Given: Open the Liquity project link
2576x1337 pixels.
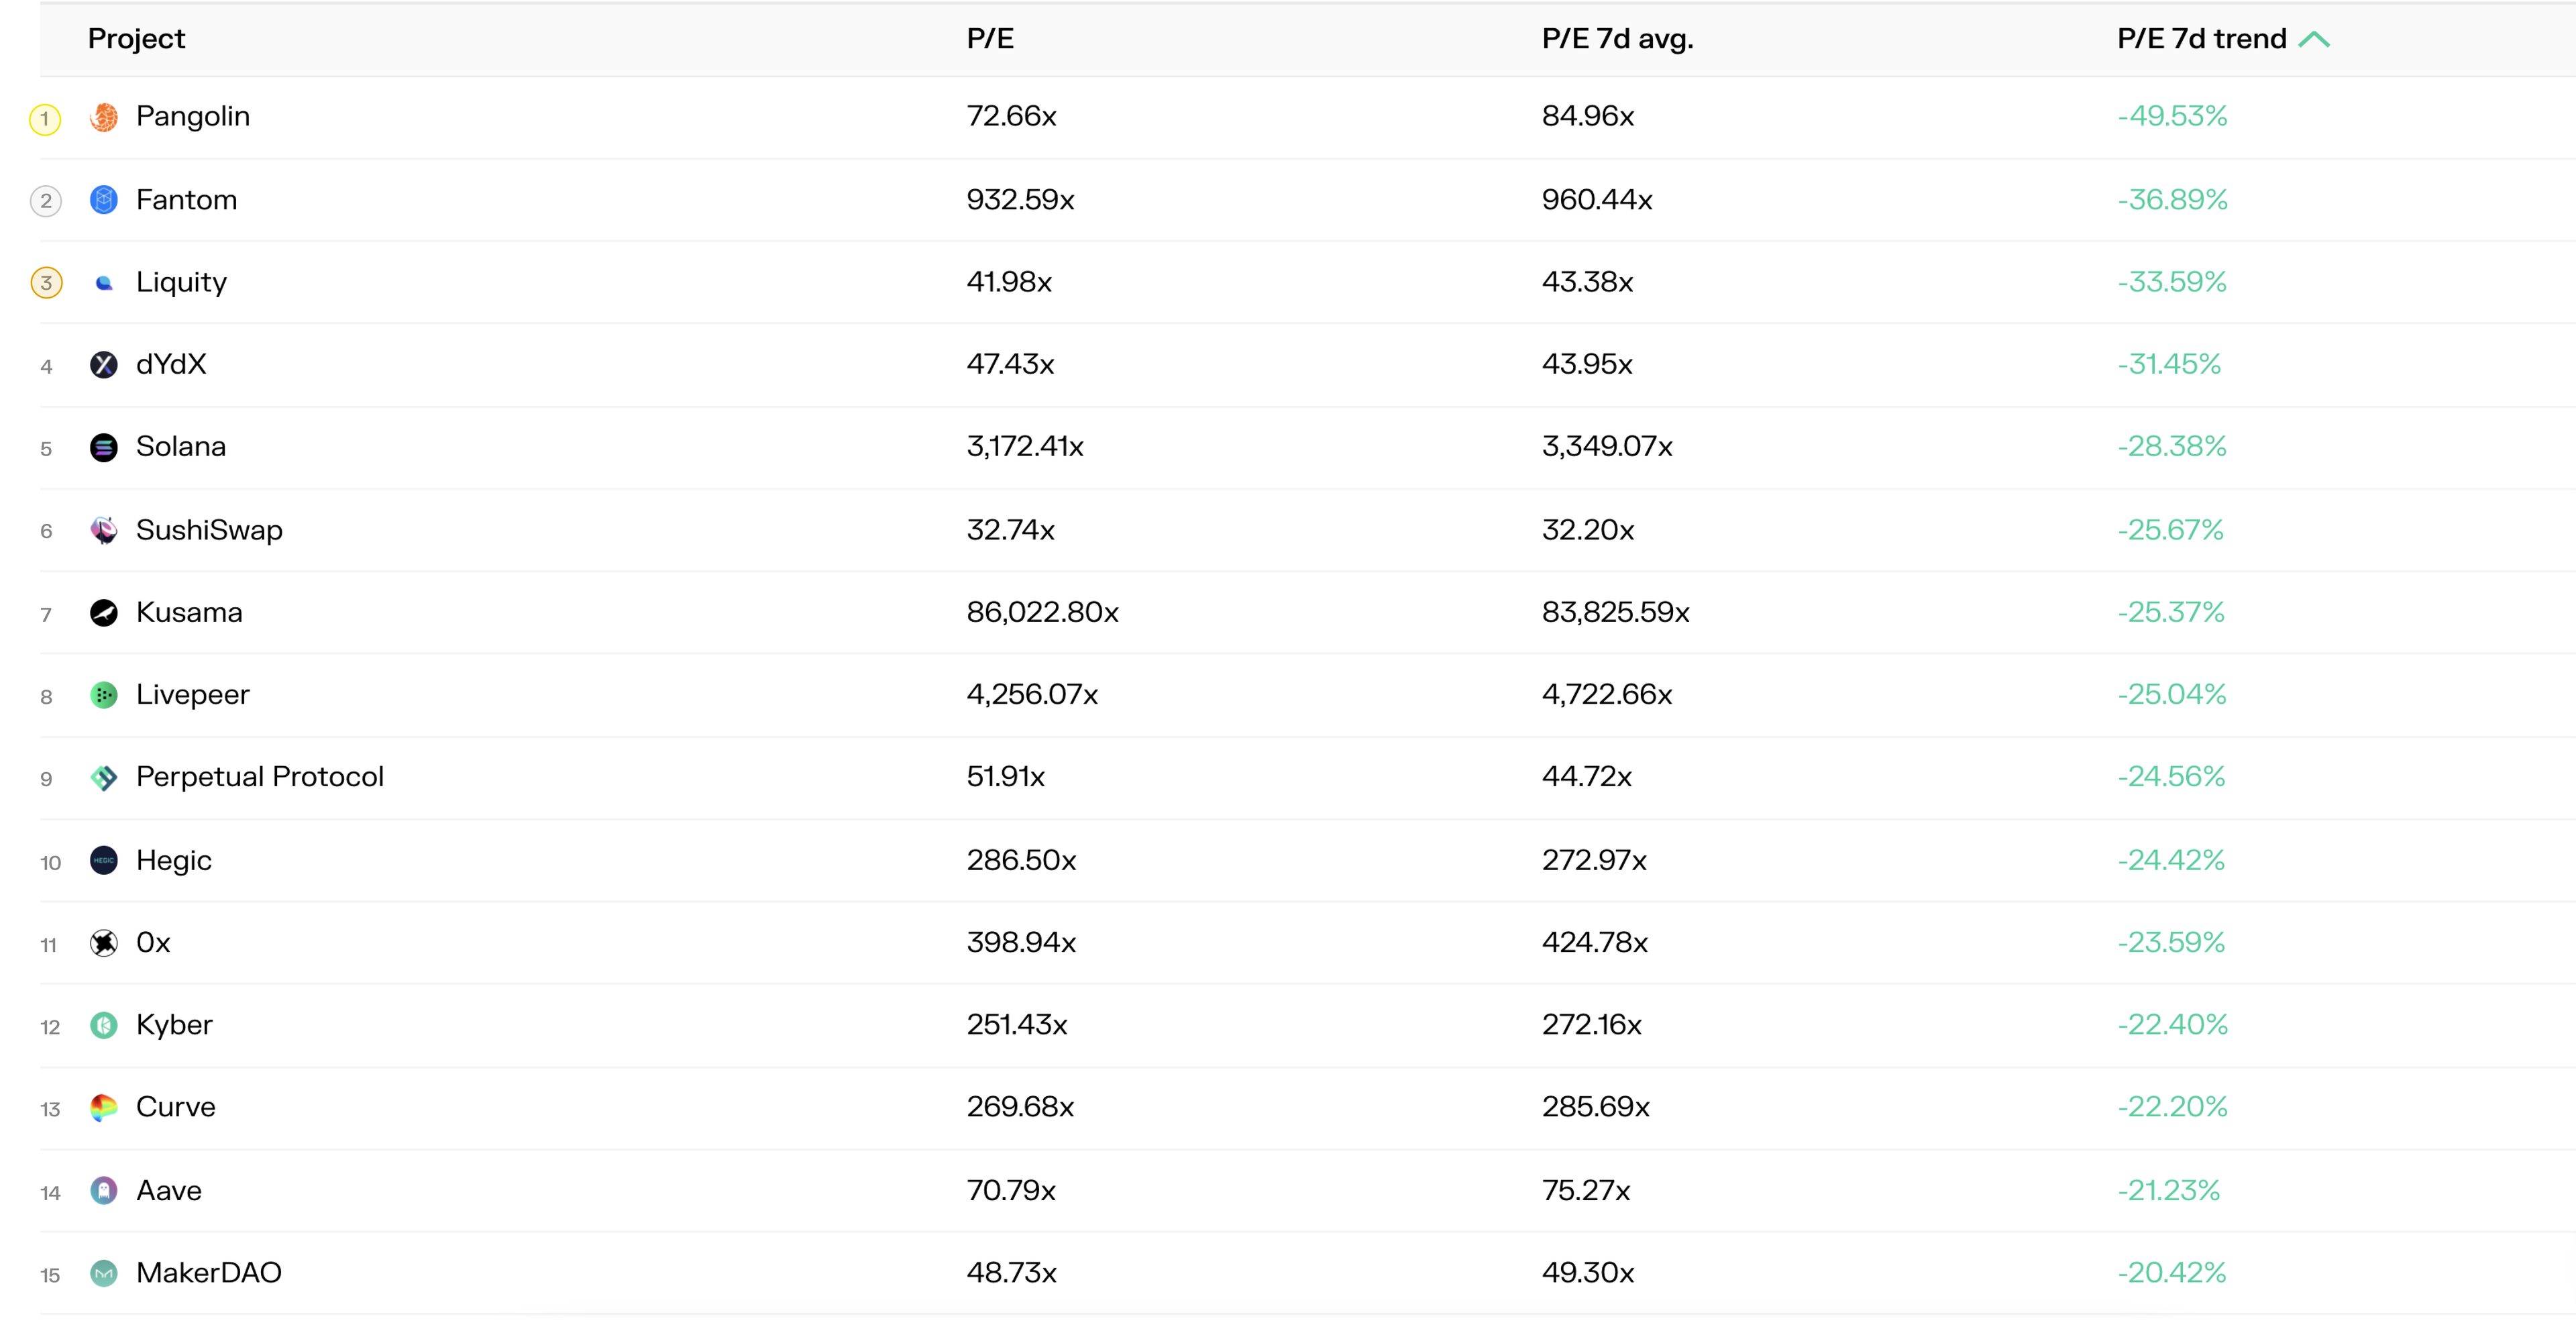Looking at the screenshot, I should (181, 282).
